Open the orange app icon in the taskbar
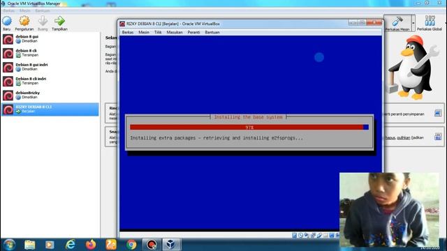This screenshot has width=447, height=251. (111, 245)
